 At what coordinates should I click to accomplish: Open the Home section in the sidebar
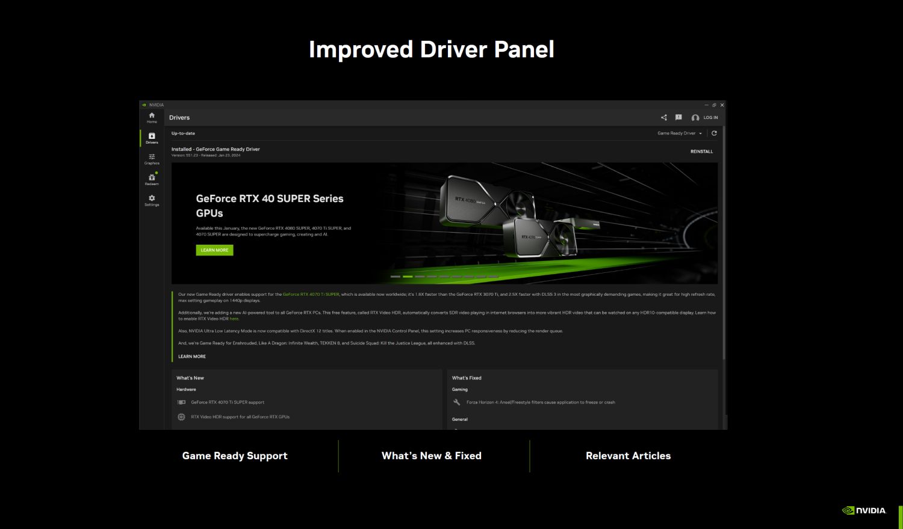[152, 117]
